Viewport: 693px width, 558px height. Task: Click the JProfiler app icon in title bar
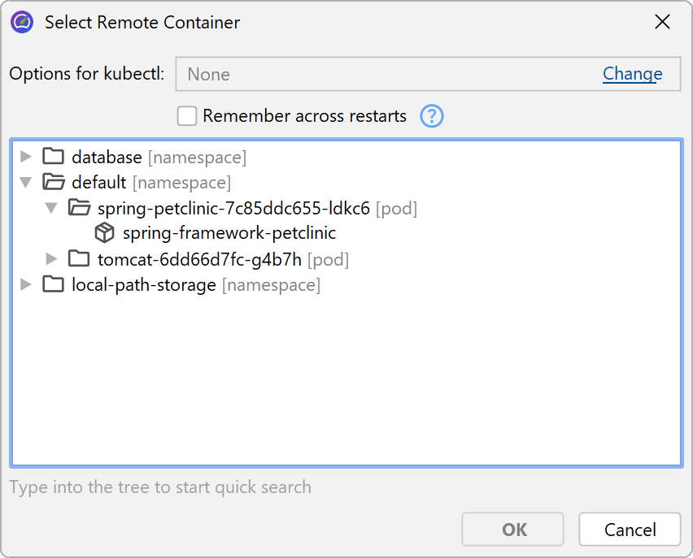pos(22,22)
